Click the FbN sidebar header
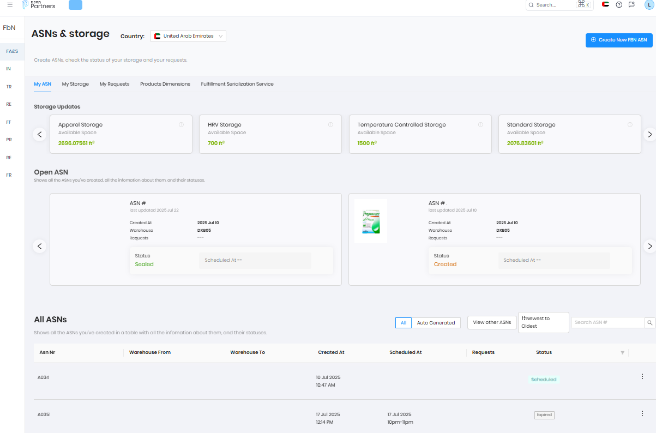Viewport: 656px width, 433px height. pos(9,27)
